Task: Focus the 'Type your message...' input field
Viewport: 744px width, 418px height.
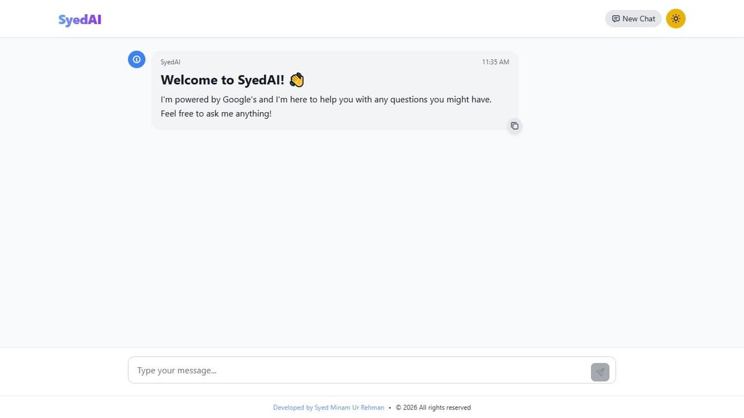Action: 360,370
